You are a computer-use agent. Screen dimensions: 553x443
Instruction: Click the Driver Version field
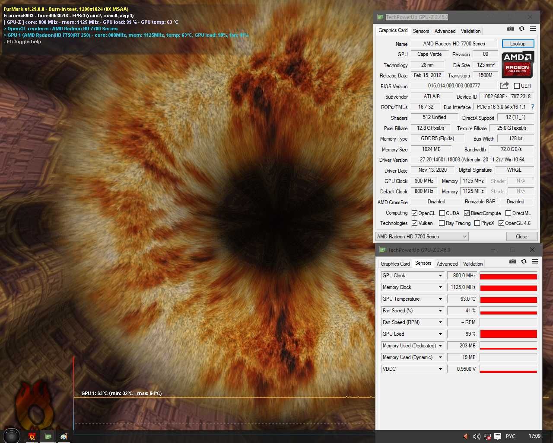pos(472,160)
